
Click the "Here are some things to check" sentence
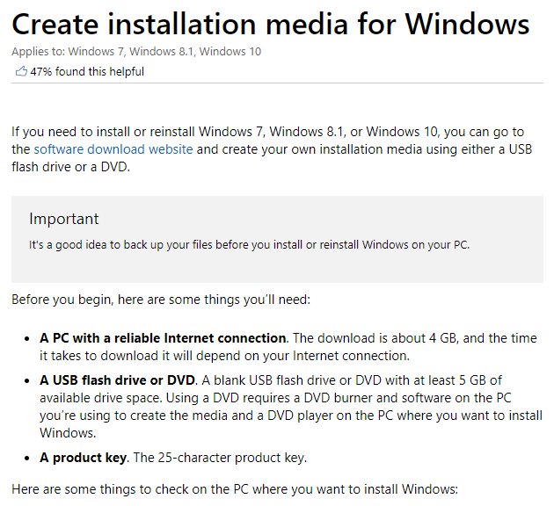[235, 488]
